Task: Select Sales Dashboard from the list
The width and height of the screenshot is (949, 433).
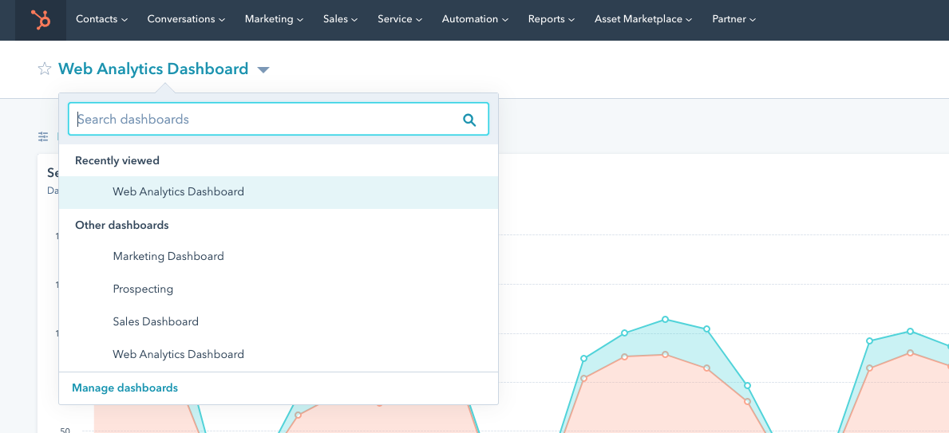Action: (156, 322)
